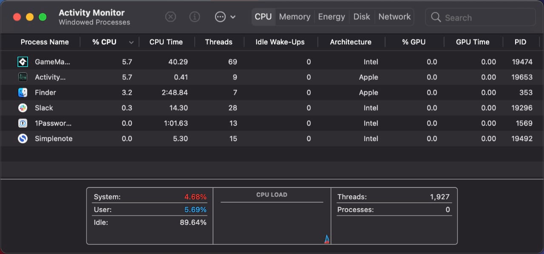544x254 pixels.
Task: Select the GameMa... process name
Action: pyautogui.click(x=52, y=62)
